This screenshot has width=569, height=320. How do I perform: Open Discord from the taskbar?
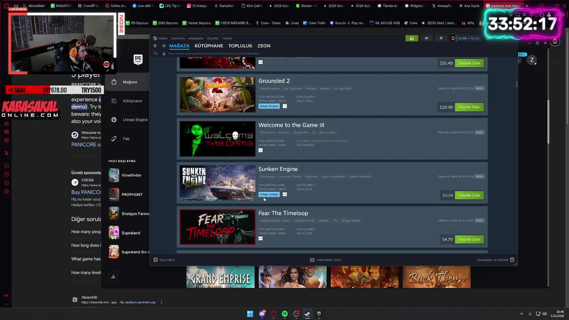[262, 314]
